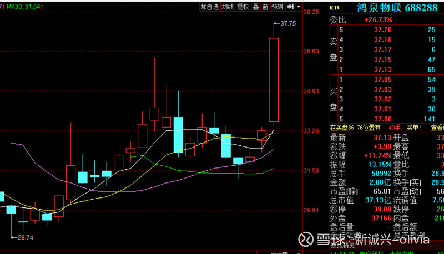Screen dimensions: 444x254
Task: Select sell level 3 price 37.17
Action: (383, 49)
